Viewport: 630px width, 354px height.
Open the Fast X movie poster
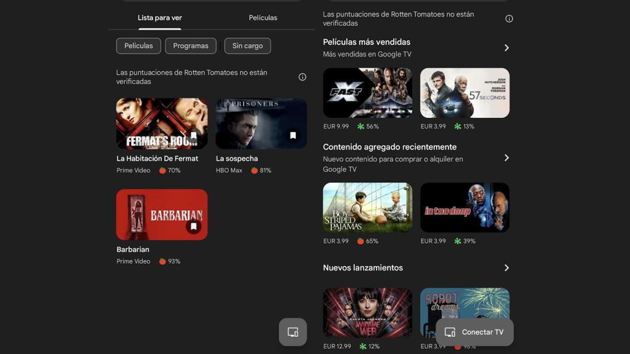point(368,93)
